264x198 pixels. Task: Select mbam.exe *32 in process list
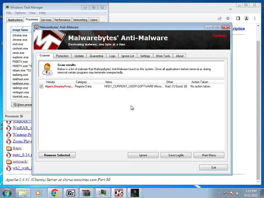[22, 70]
